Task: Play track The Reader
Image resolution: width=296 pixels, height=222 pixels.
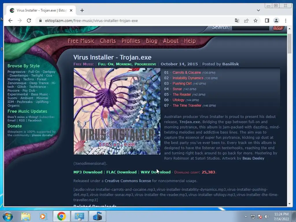Action: [182, 95]
